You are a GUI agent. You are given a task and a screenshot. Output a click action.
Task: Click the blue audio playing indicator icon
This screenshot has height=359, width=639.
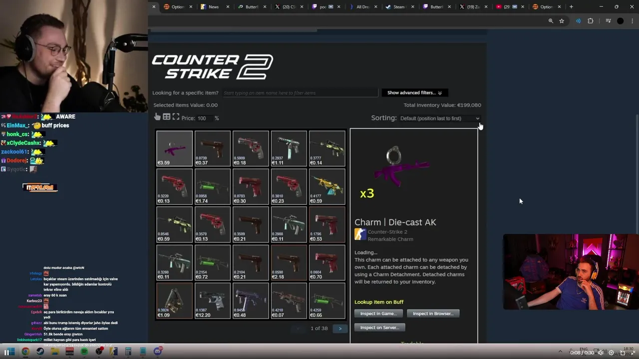578,21
